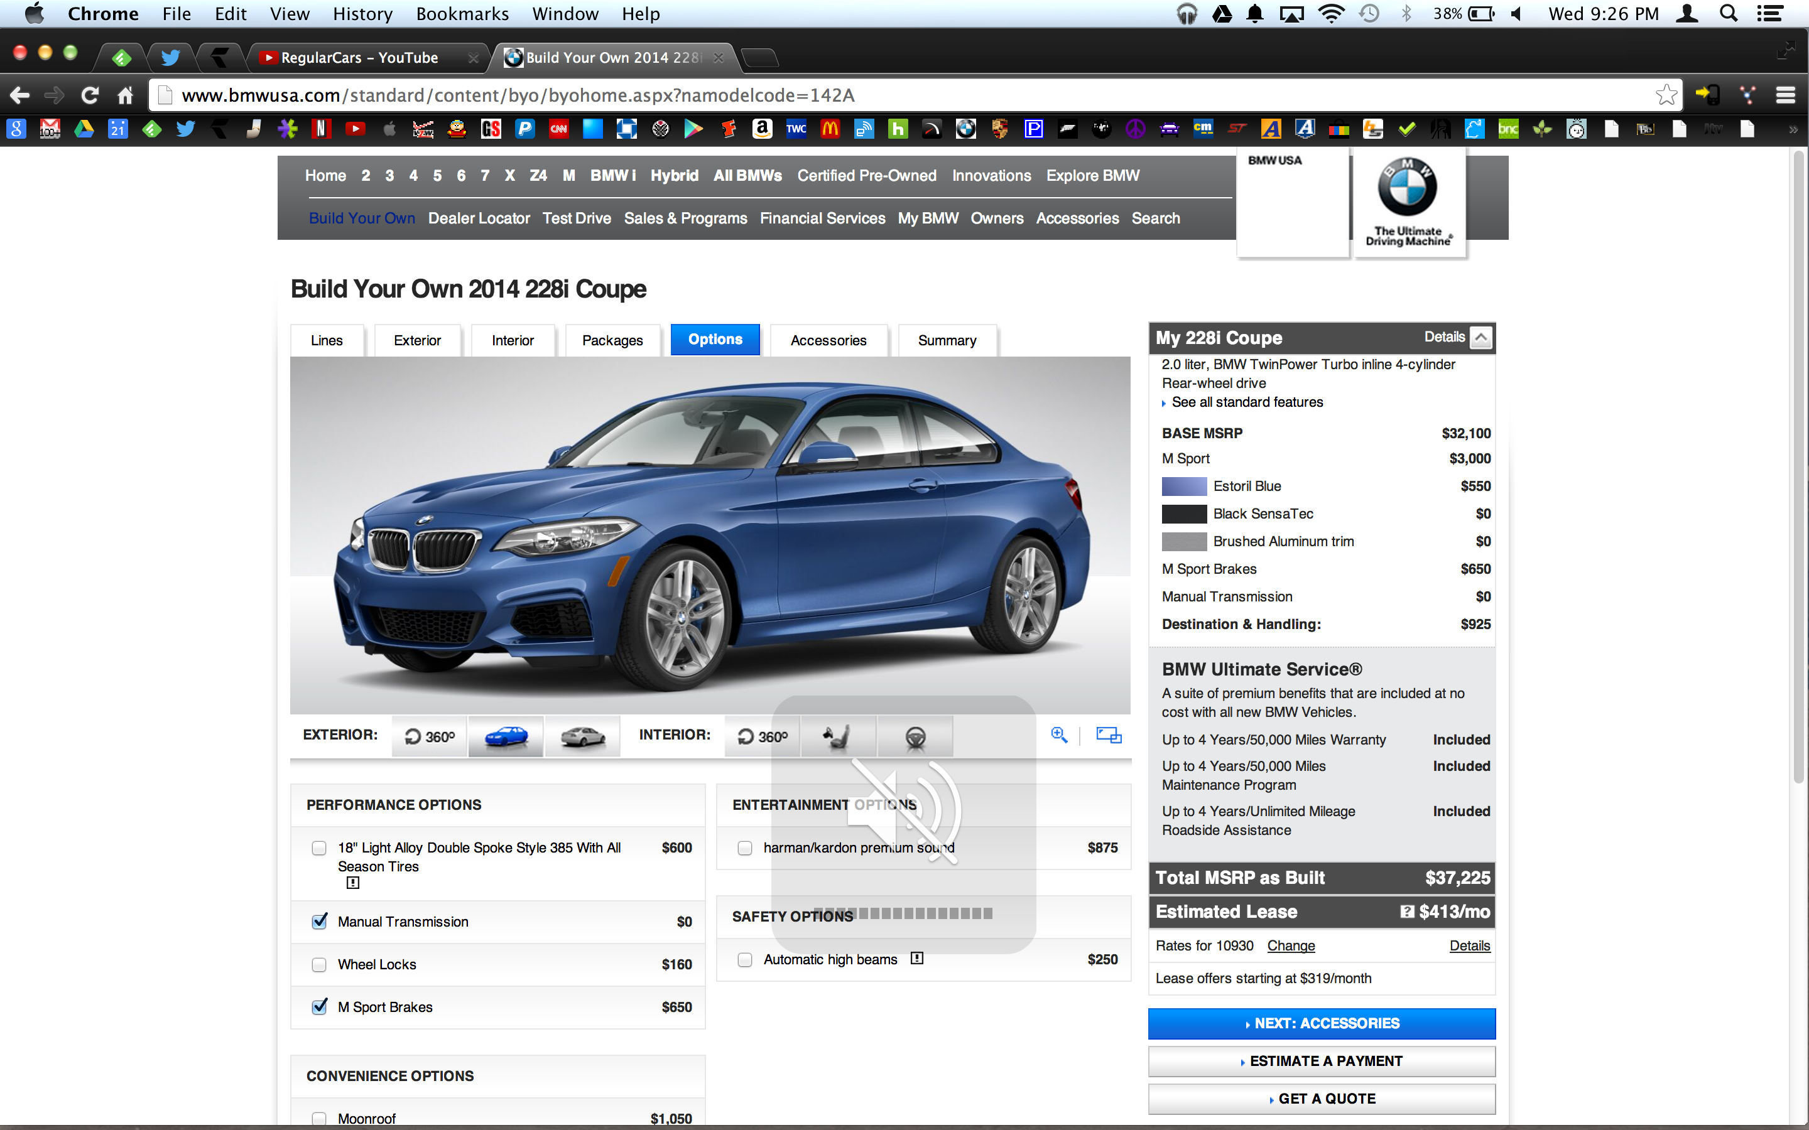Open the YouTube bookmark icon
Viewport: 1809px width, 1130px height.
pos(355,129)
